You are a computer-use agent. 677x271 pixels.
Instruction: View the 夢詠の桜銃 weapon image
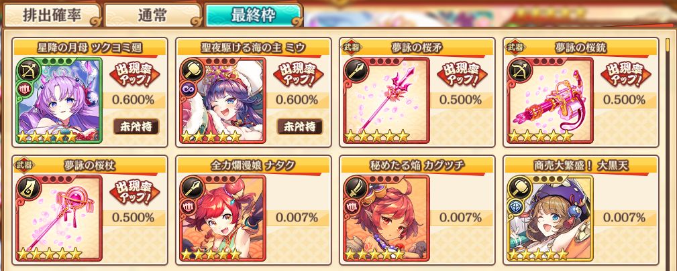click(550, 100)
